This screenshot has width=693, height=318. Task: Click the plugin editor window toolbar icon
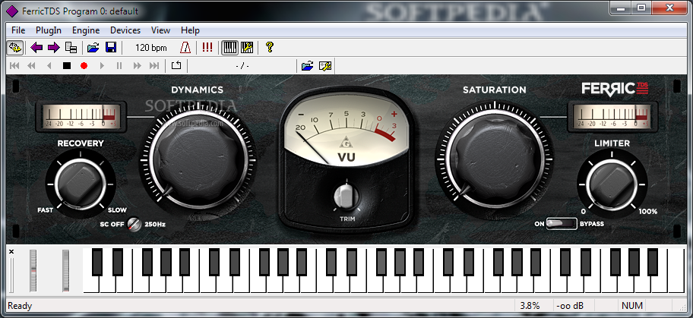click(x=15, y=47)
